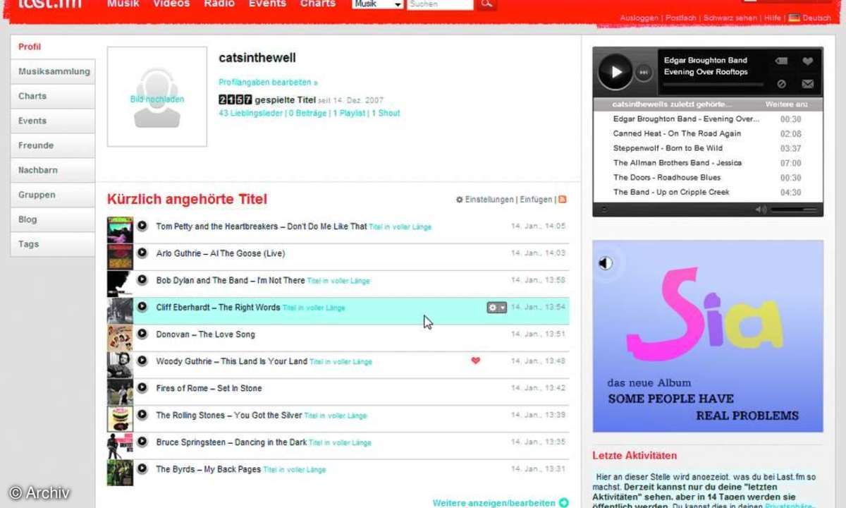Image resolution: width=846 pixels, height=508 pixels.
Task: Open Profilangaben bearbeiten link
Action: 268,83
